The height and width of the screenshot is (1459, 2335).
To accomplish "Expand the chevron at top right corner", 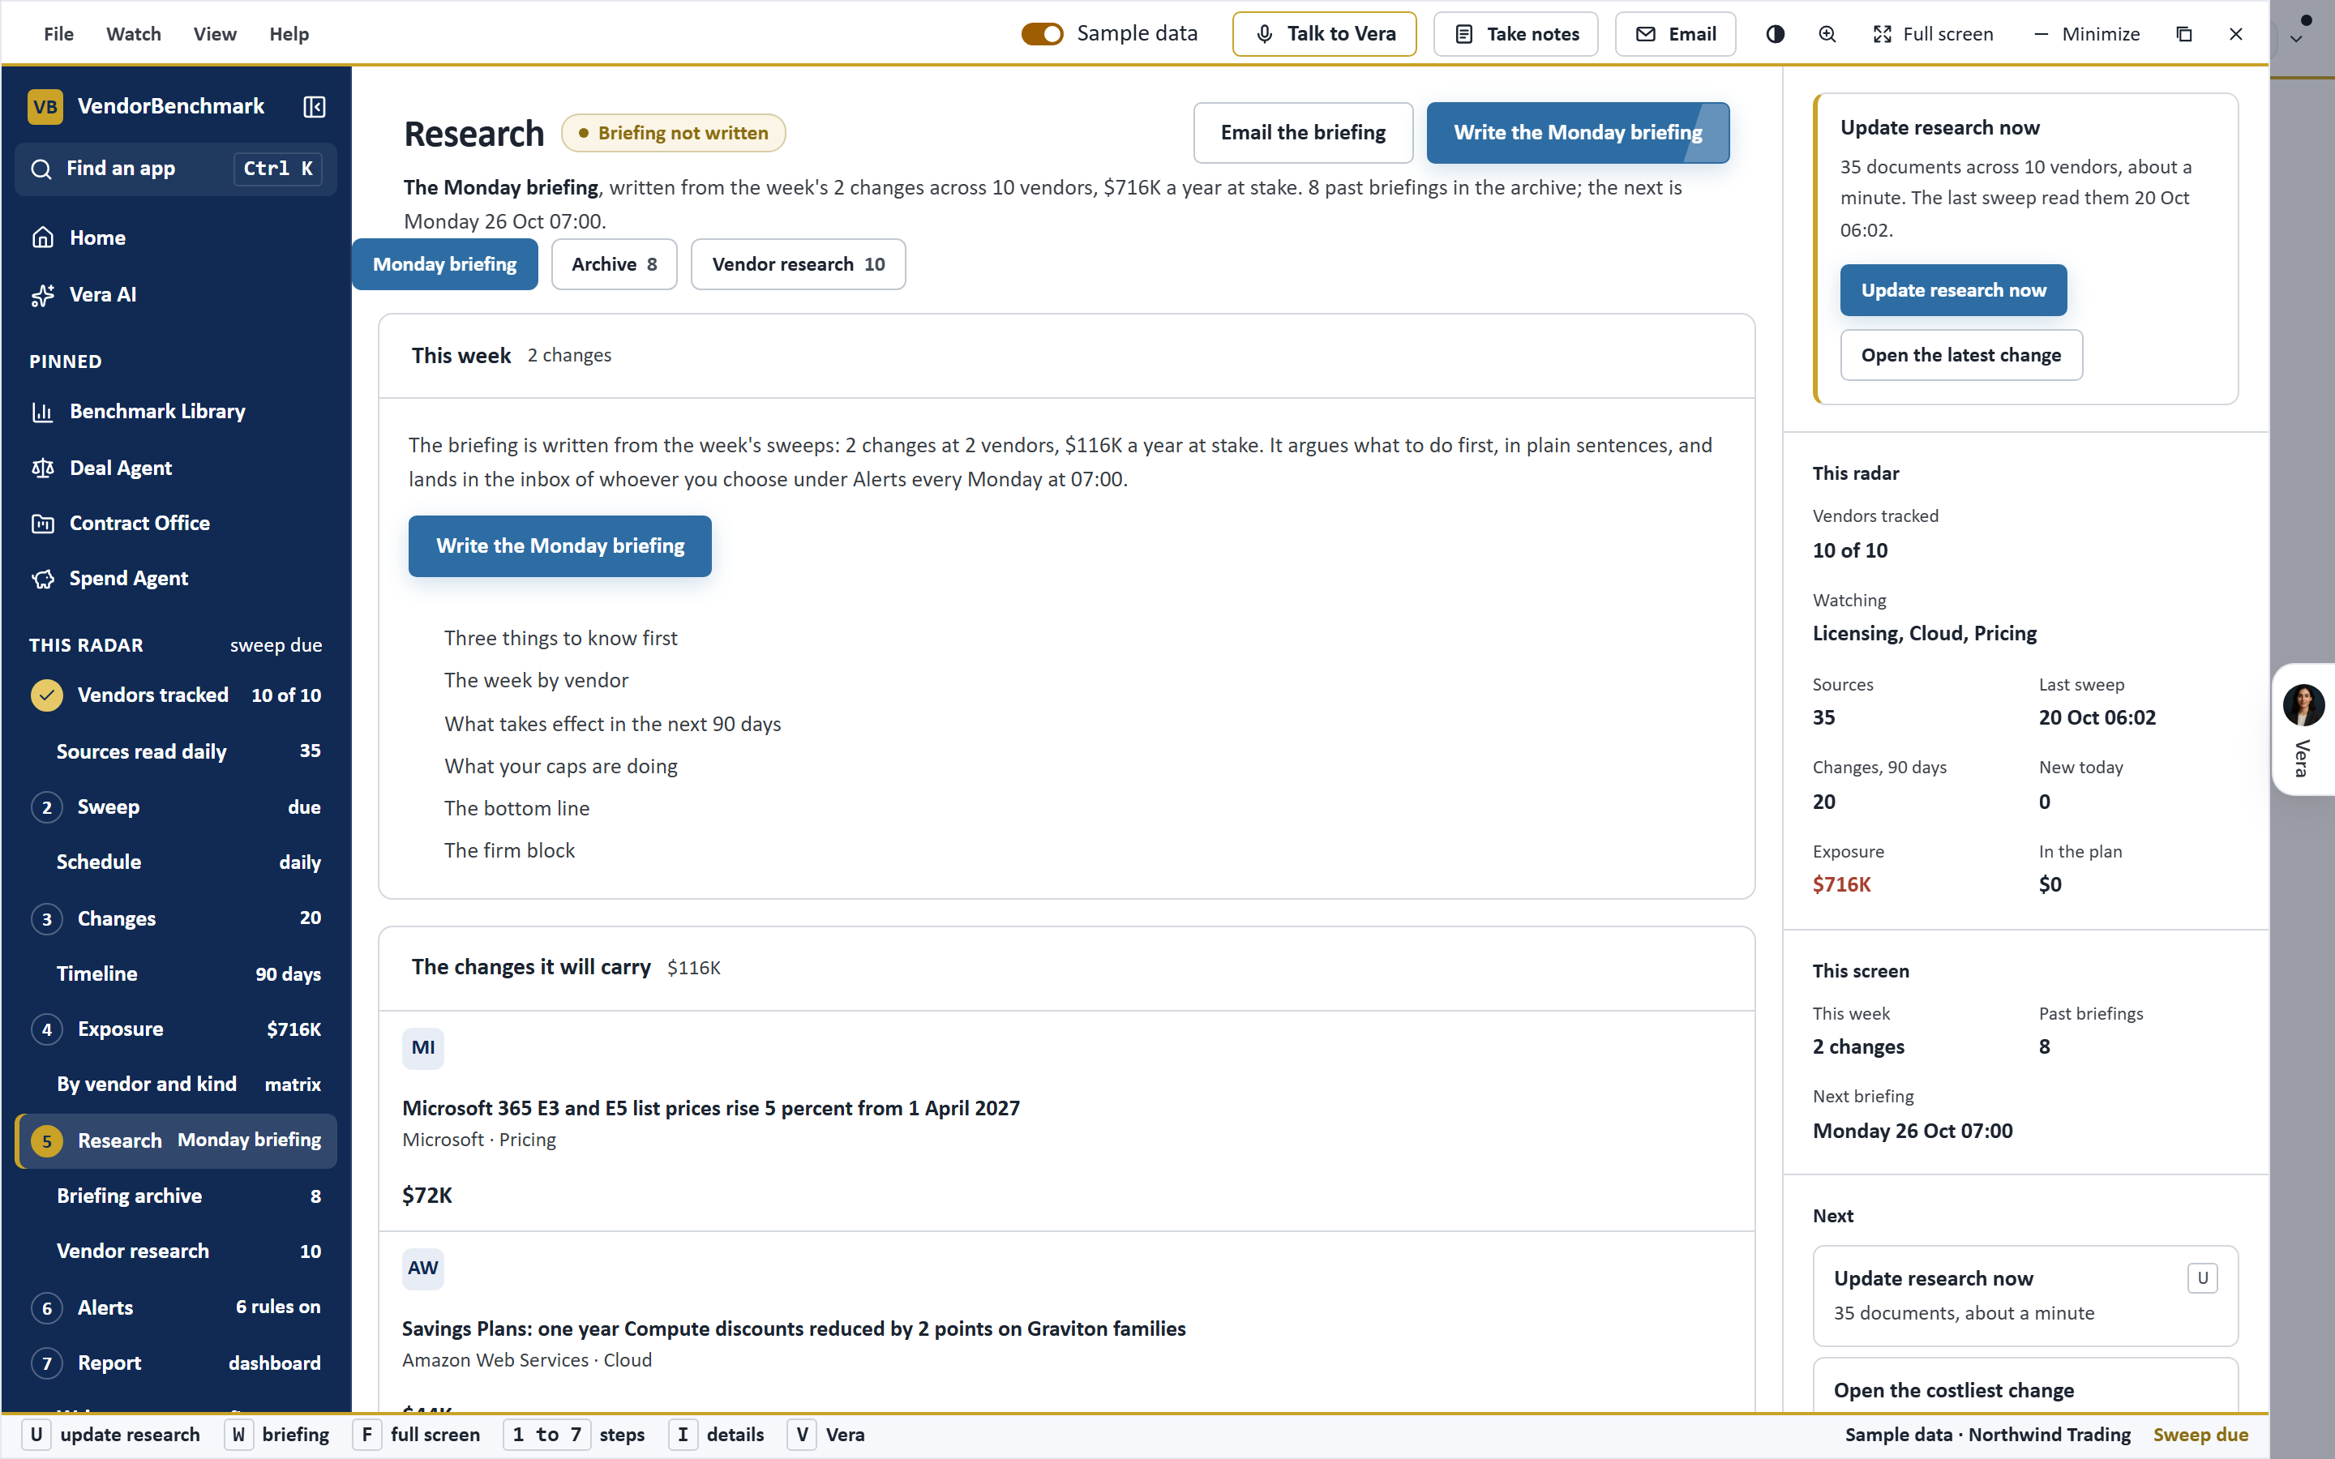I will coord(2296,40).
